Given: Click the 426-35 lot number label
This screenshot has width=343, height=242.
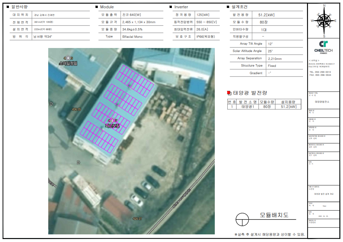Looking at the screenshot, I should click(76, 109).
